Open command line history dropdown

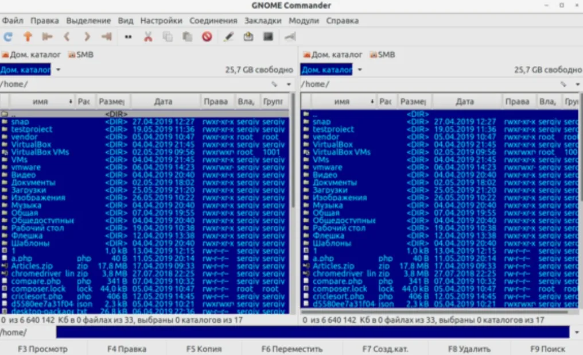[577, 332]
